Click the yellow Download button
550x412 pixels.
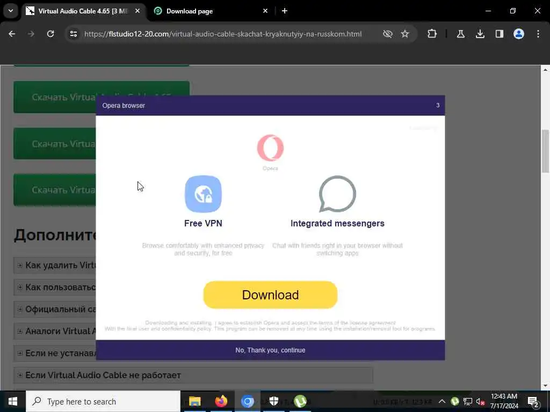pos(271,295)
